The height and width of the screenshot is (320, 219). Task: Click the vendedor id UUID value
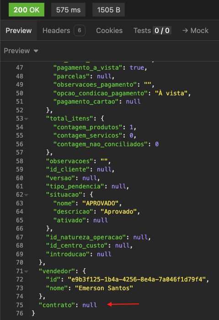[x=137, y=279]
